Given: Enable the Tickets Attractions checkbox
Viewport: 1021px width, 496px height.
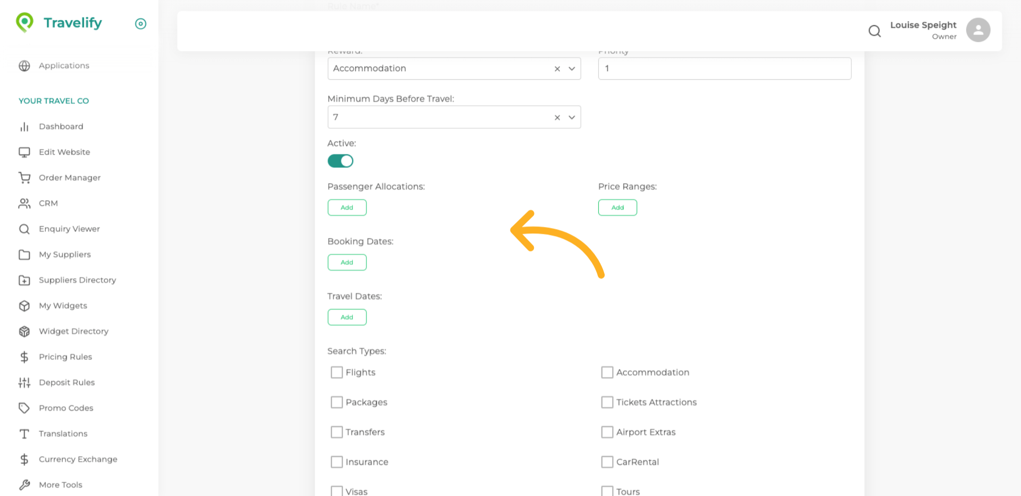Looking at the screenshot, I should 607,402.
